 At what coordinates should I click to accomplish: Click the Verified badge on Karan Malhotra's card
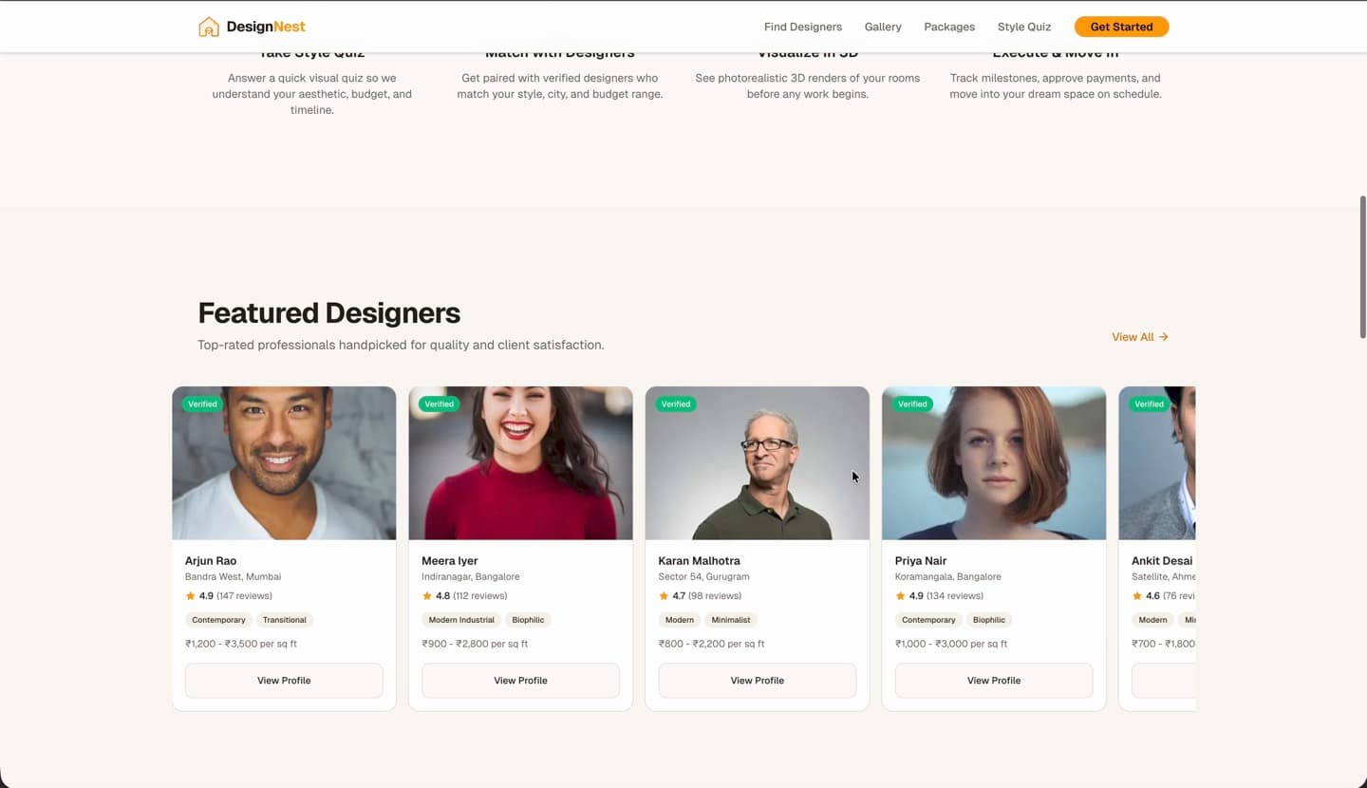point(675,403)
